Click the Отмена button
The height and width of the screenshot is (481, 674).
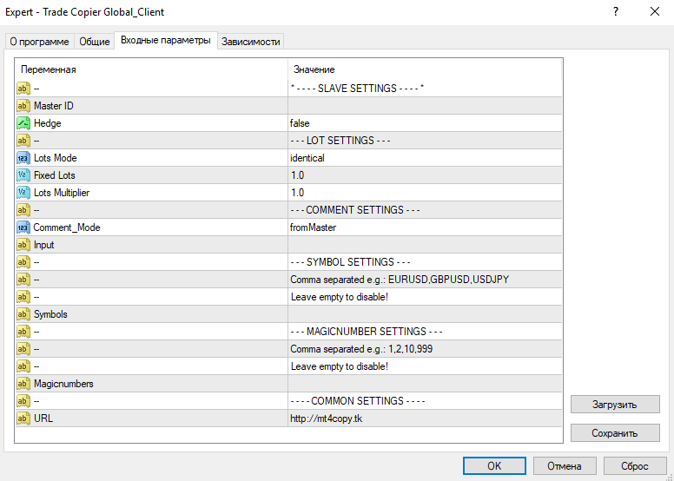click(565, 466)
